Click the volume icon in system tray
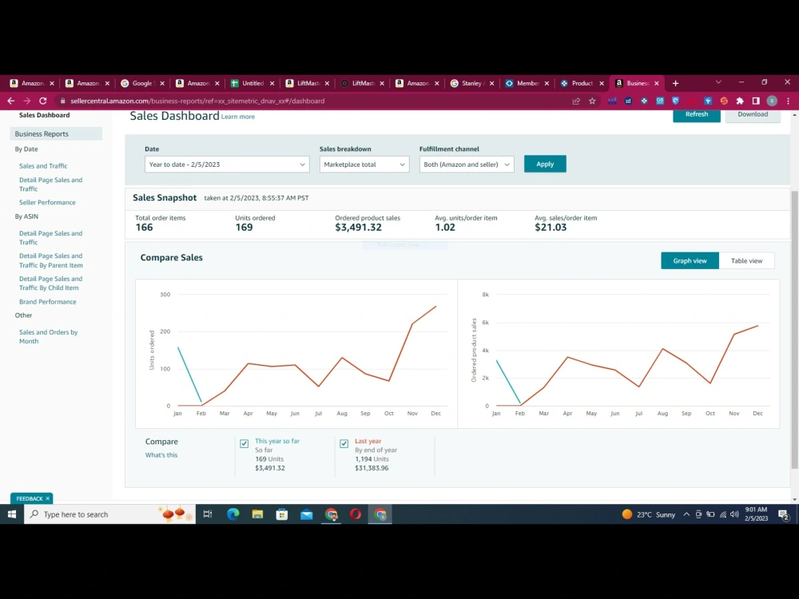 click(x=734, y=514)
